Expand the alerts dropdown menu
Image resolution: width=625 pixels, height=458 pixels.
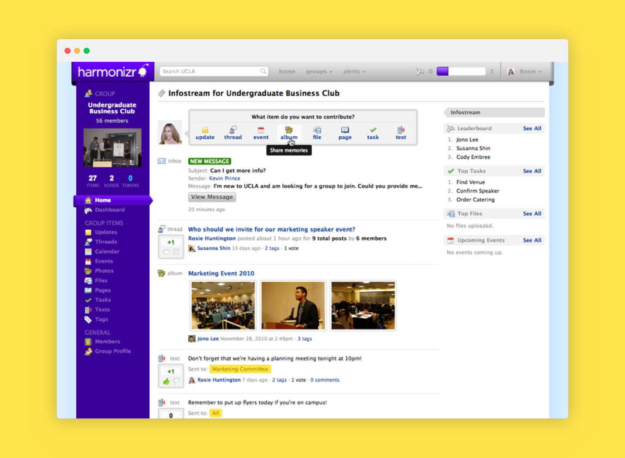tap(354, 71)
